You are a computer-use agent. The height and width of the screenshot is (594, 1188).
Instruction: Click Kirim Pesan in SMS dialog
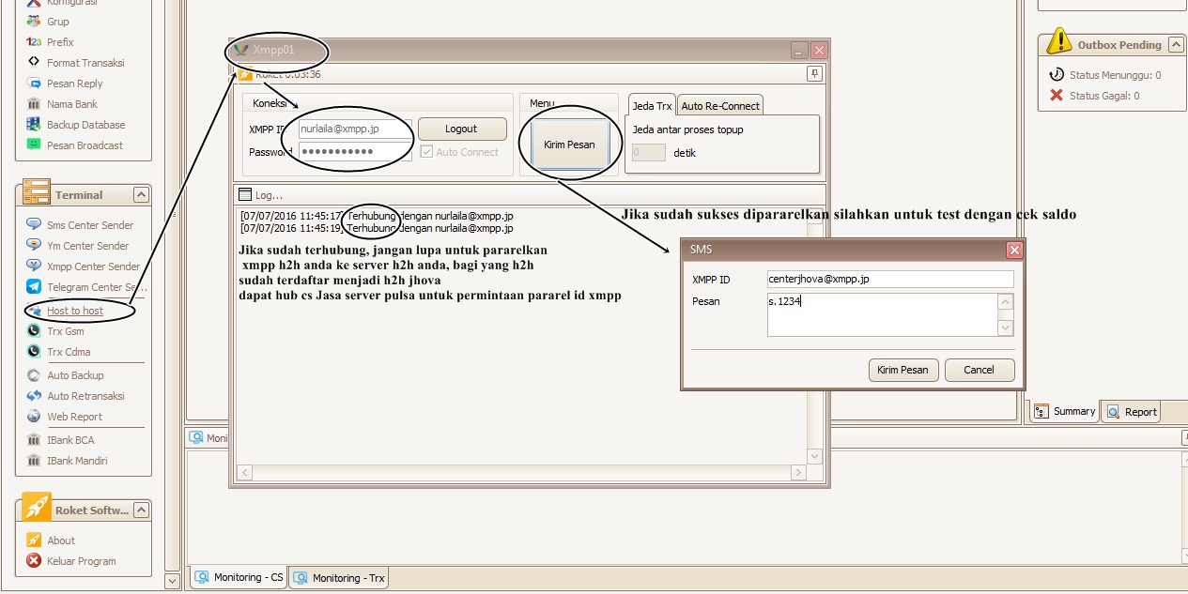(x=903, y=370)
